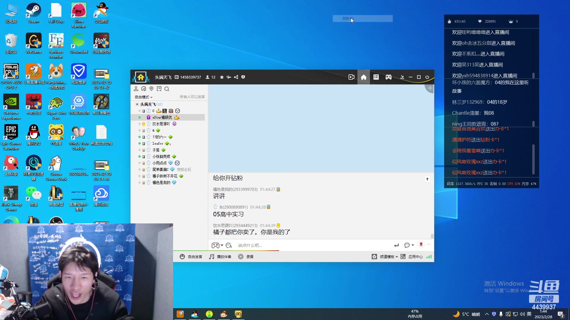Open Steam desktop shortcut

tap(34, 13)
